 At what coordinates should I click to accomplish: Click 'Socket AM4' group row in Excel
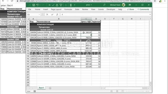click(x=65, y=40)
